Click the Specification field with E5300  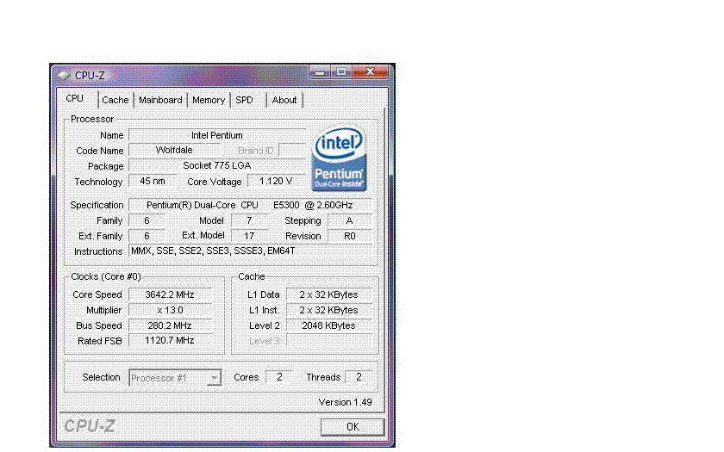coord(250,205)
